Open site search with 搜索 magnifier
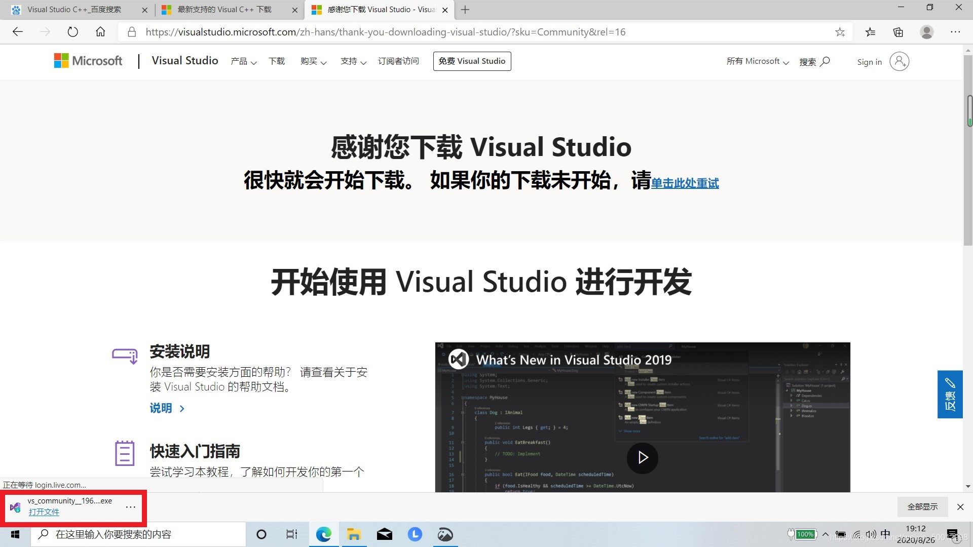Screen dimensions: 973x547 coord(814,62)
